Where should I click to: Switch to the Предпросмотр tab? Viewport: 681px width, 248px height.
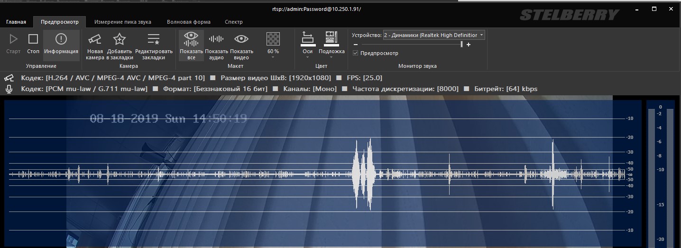coord(60,22)
